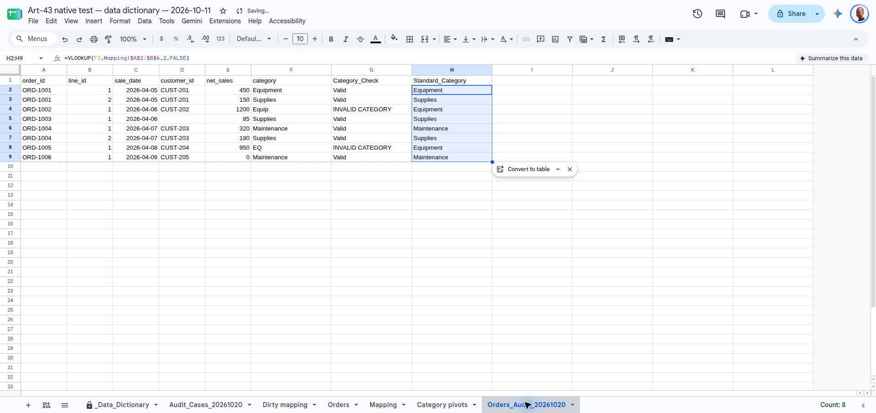Click the Undo icon in the toolbar
The image size is (876, 413).
pyautogui.click(x=65, y=39)
